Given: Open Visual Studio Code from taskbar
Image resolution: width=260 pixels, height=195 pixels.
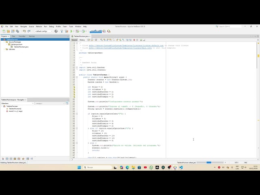Looking at the screenshot, I should click(x=181, y=167).
